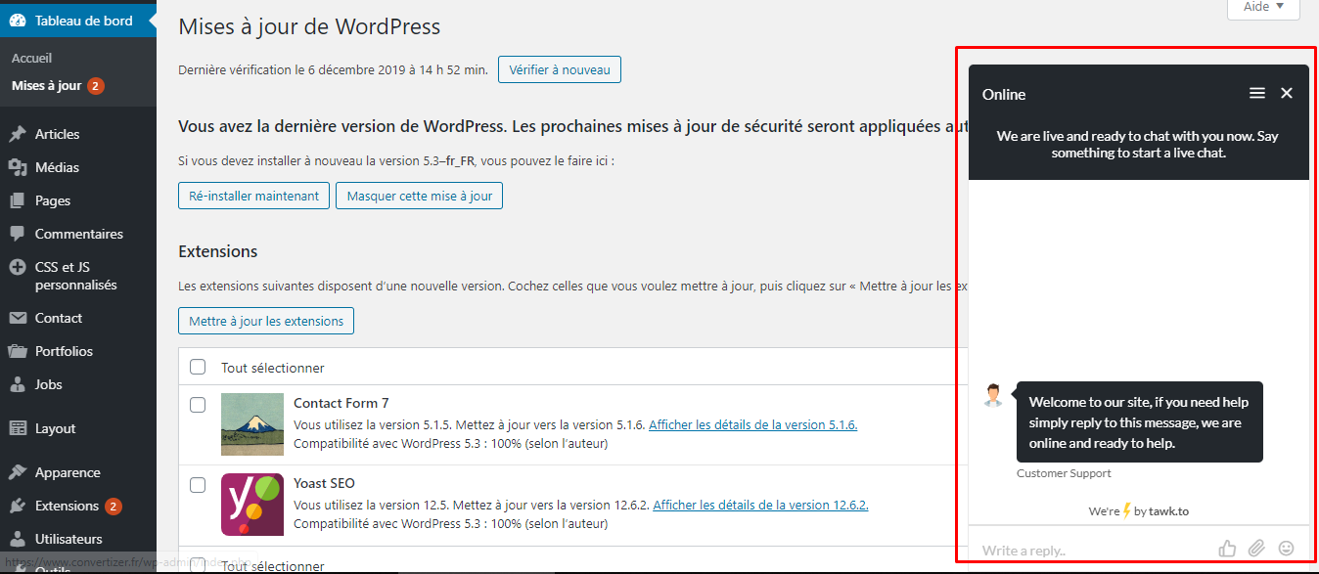Click the Utilisateurs user icon

click(18, 539)
